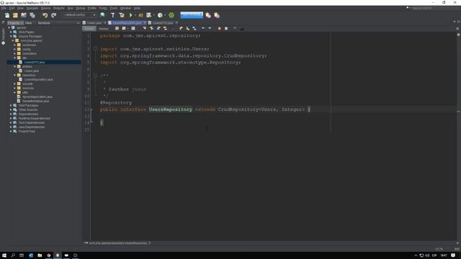This screenshot has width=461, height=259.
Task: Click the New File toolbar icon
Action: click(x=7, y=15)
